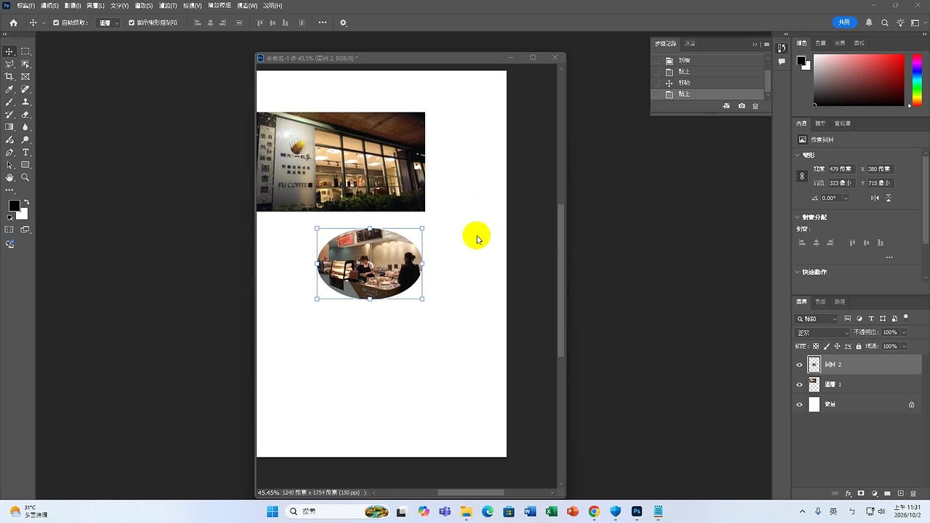Hide layer 1 using its eye icon
Image resolution: width=930 pixels, height=523 pixels.
click(800, 384)
